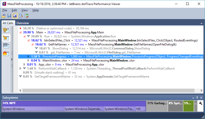Select the GetTargetFrameworkName row

[x=111, y=77]
